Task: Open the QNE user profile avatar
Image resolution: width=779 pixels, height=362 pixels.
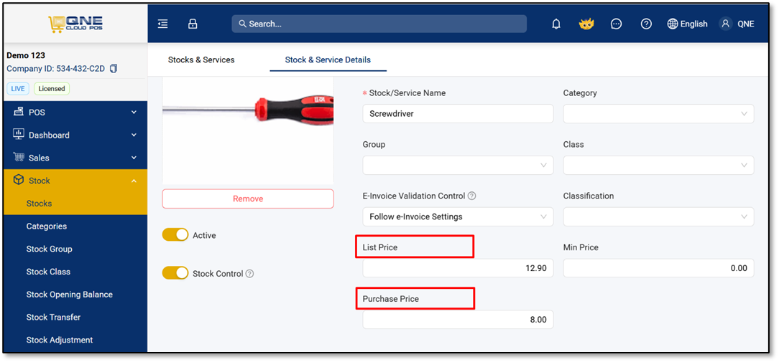Action: (726, 24)
